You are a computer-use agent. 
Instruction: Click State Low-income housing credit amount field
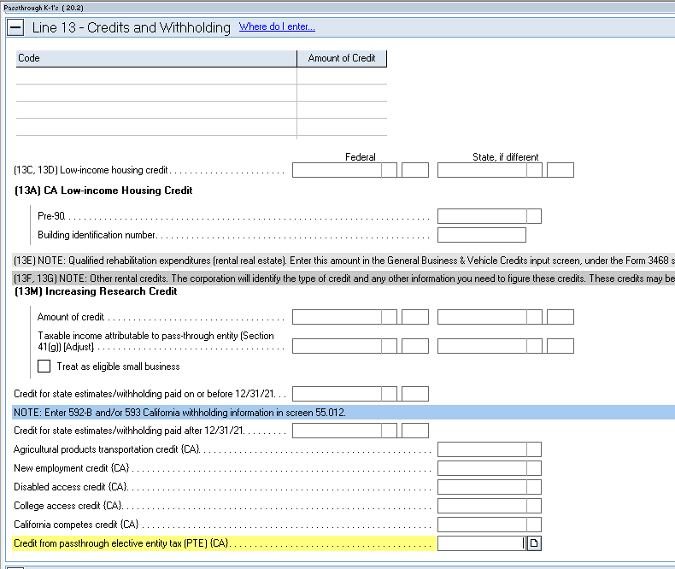(482, 170)
